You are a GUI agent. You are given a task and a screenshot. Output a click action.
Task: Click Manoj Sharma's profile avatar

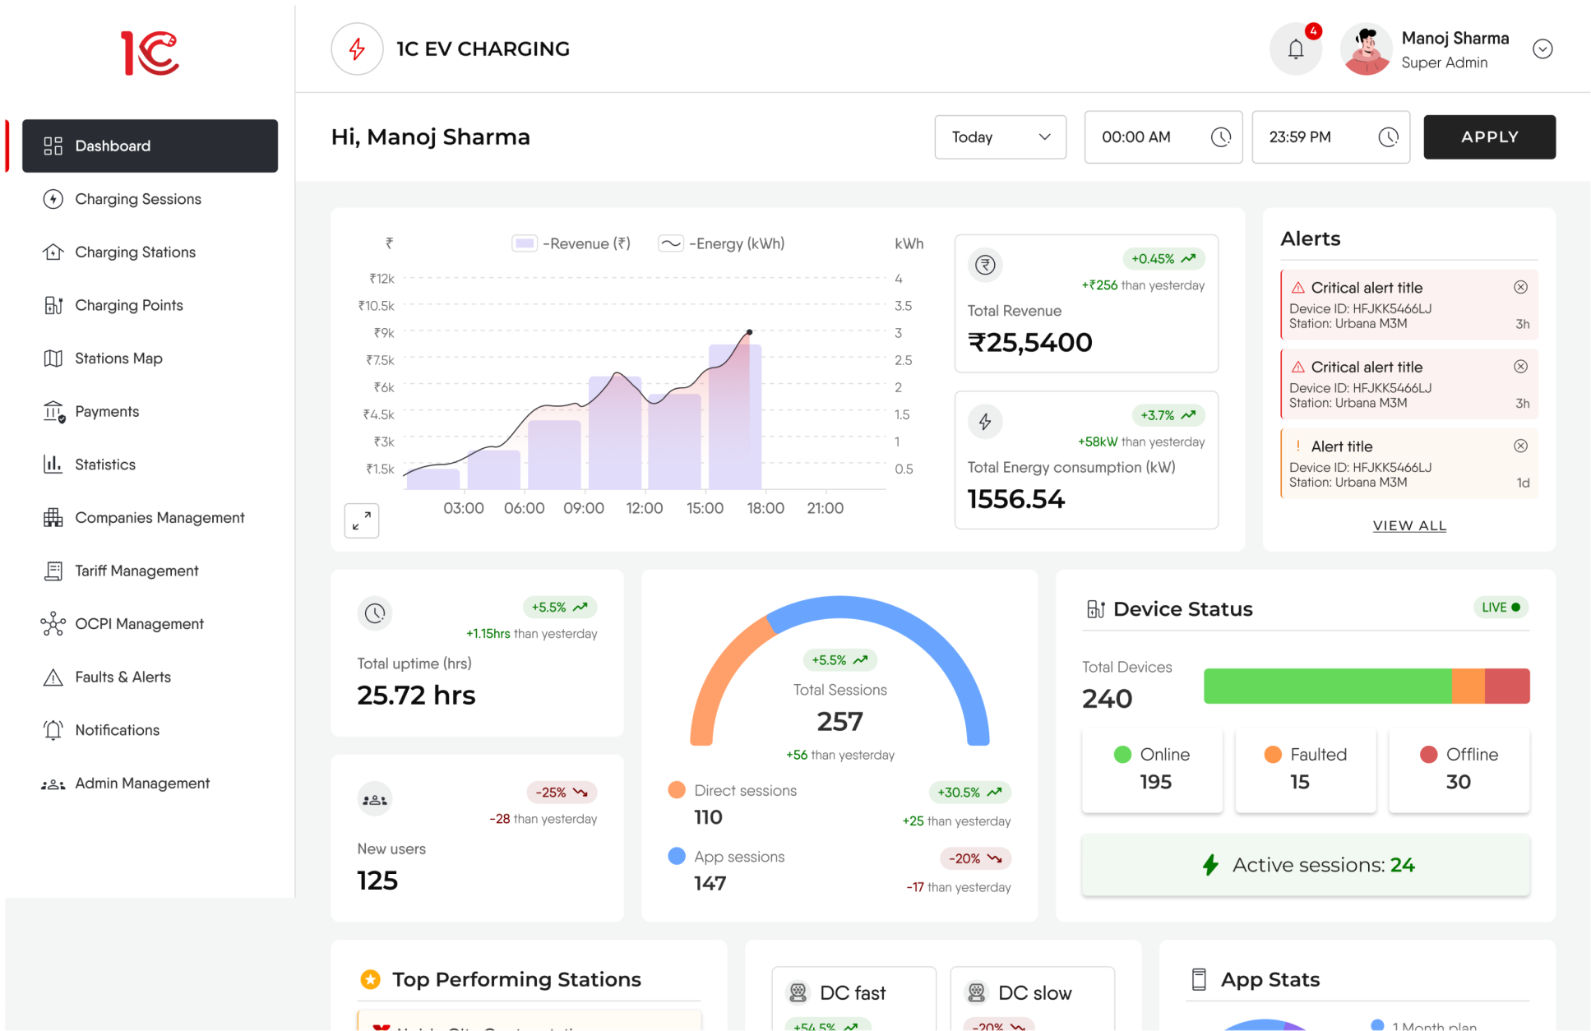click(x=1366, y=49)
